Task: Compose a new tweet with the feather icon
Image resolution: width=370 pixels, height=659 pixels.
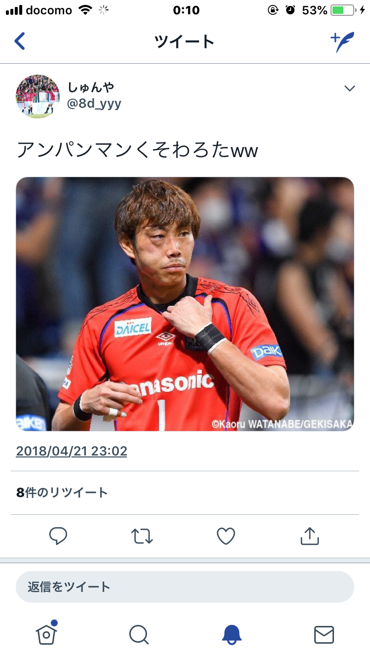Action: pos(342,42)
